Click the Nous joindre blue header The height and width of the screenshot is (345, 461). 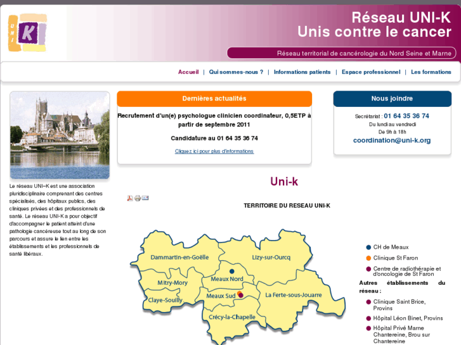point(393,99)
